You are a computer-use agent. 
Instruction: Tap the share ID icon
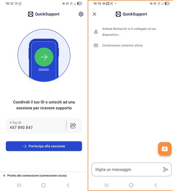click(x=73, y=126)
